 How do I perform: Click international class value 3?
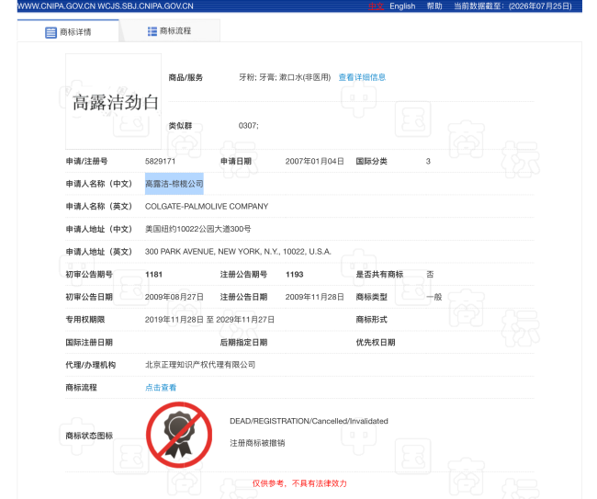pos(428,161)
